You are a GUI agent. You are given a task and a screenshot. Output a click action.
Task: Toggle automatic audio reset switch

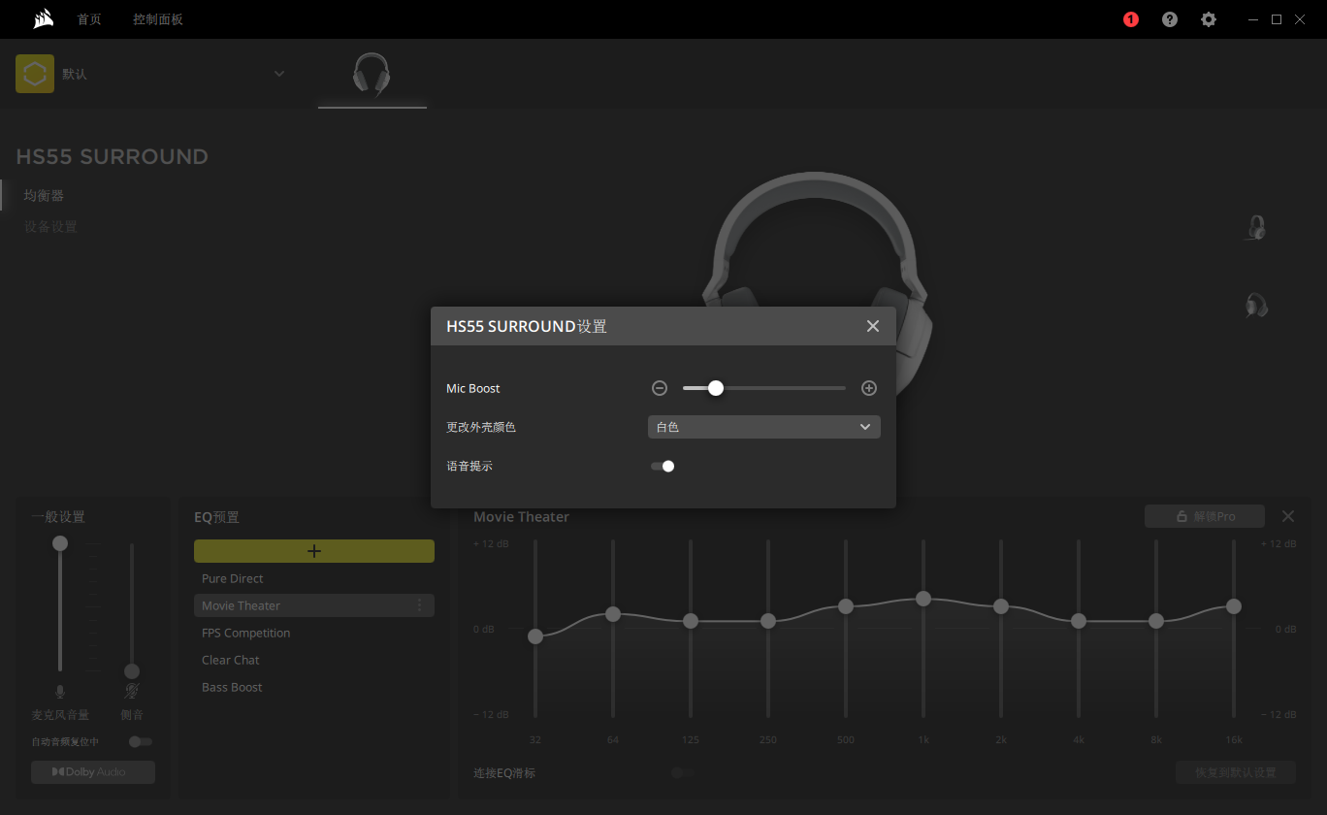pyautogui.click(x=141, y=741)
